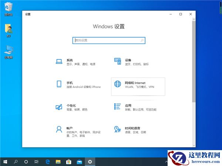Open Microsoft Store from taskbar
This screenshot has width=222, height=166.
tap(69, 162)
